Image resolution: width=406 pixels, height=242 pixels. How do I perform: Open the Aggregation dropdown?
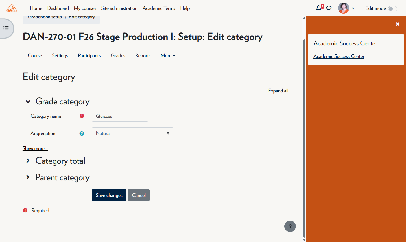coord(132,133)
